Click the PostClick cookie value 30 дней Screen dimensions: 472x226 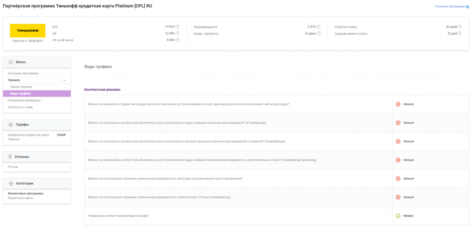click(x=451, y=27)
